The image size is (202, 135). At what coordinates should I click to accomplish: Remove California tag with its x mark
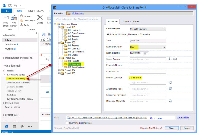[x=130, y=78]
